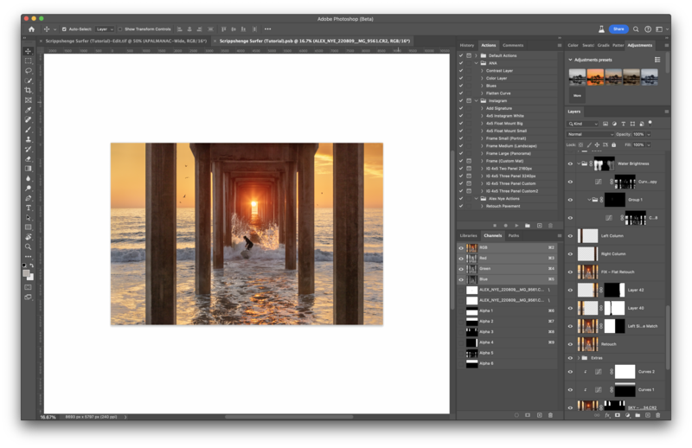Switch to the History tab

tap(466, 45)
